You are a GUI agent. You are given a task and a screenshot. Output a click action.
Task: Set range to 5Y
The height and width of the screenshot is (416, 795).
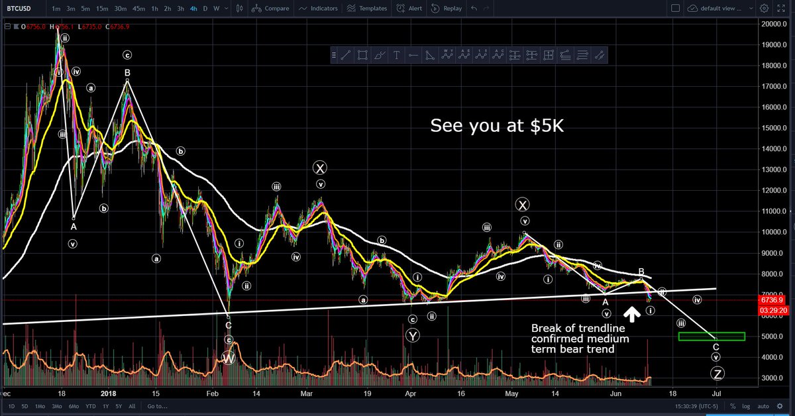pos(118,406)
